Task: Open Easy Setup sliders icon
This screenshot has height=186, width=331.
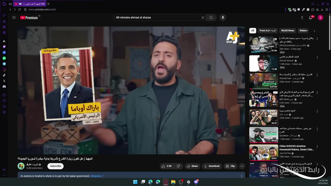Action: pyautogui.click(x=327, y=10)
